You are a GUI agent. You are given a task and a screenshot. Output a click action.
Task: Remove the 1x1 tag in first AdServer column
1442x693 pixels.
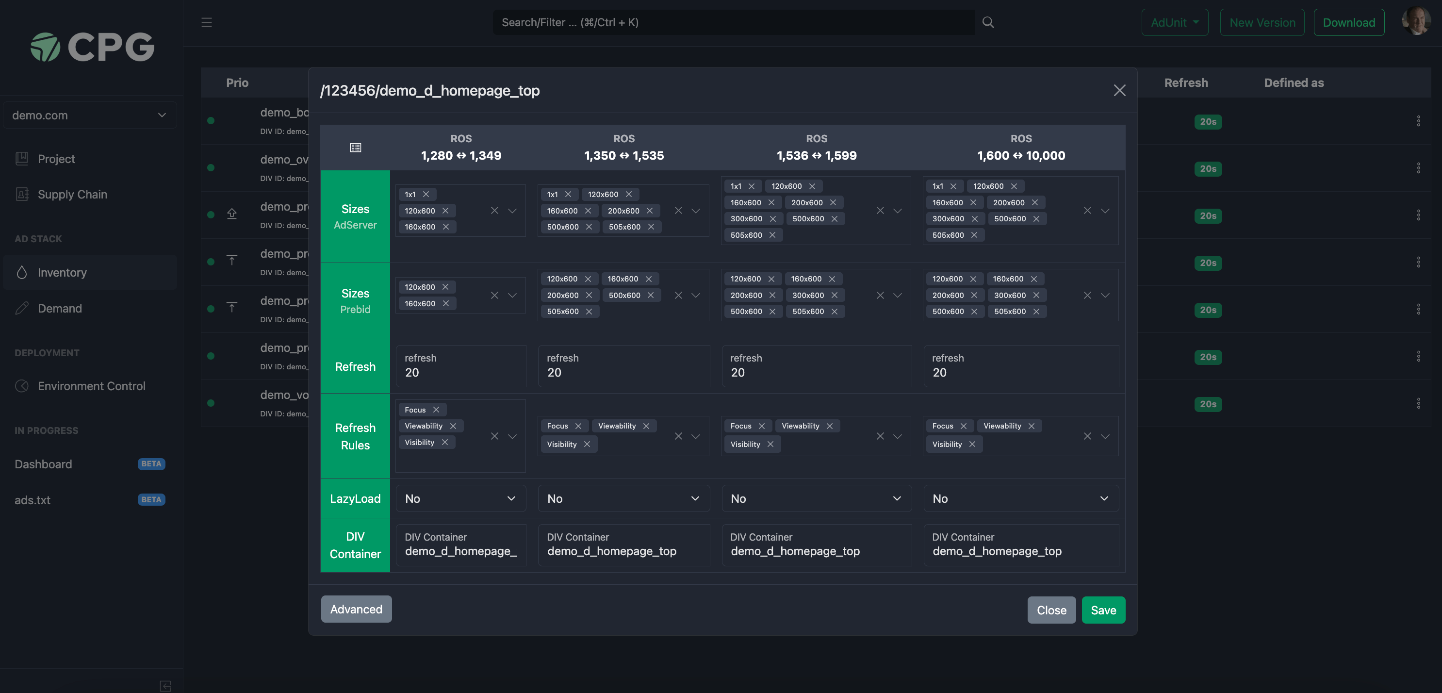click(x=426, y=194)
